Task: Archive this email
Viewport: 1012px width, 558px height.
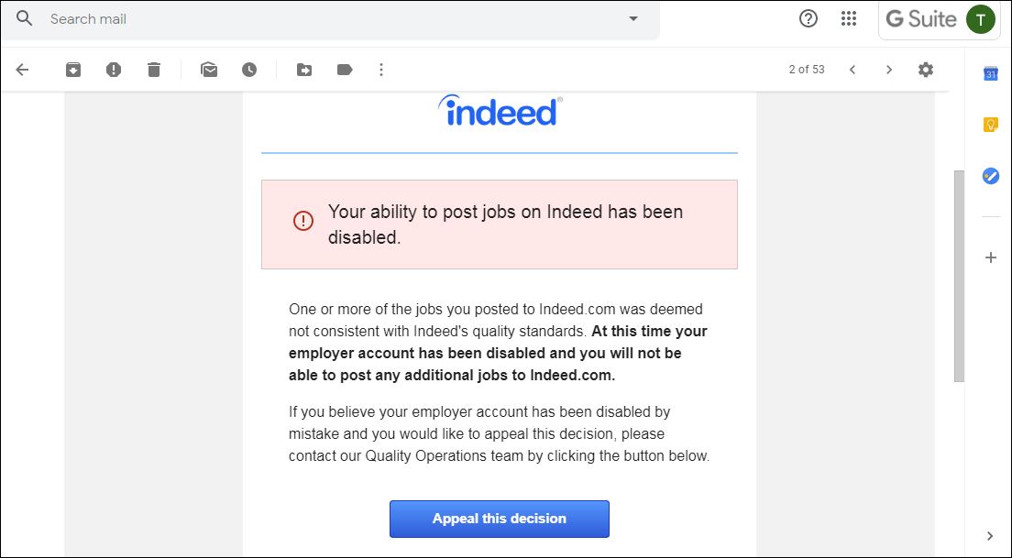Action: [x=73, y=70]
